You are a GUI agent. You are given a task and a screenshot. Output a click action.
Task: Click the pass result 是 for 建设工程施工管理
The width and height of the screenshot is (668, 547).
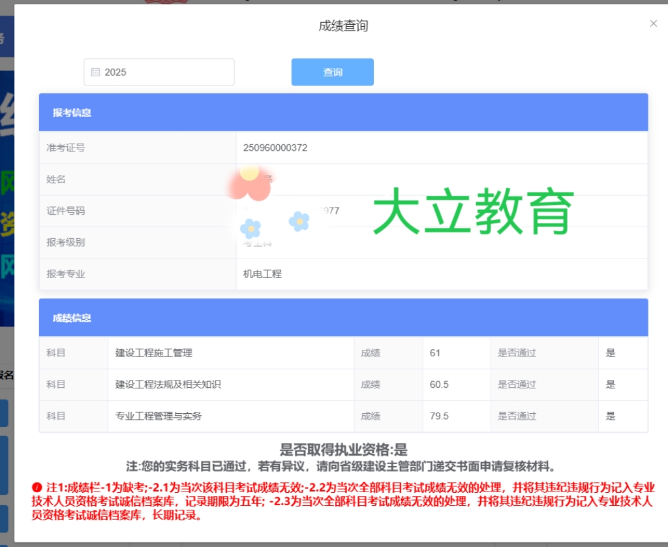[x=611, y=352]
